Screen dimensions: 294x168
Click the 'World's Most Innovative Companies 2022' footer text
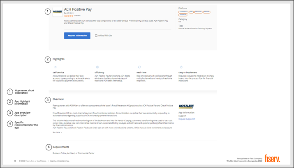[x=244, y=161]
